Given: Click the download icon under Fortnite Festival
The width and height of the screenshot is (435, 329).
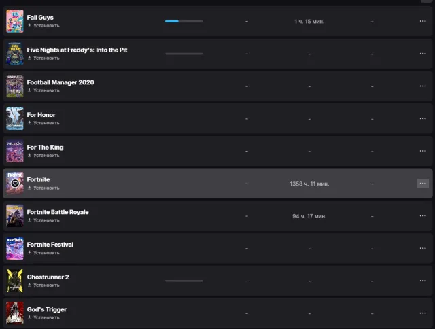Looking at the screenshot, I should click(x=29, y=252).
